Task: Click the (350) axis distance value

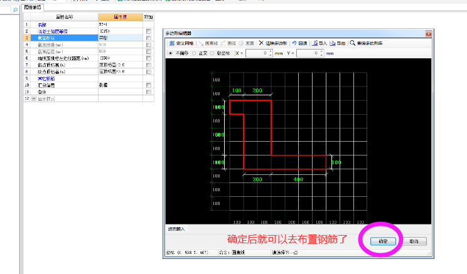Action: click(121, 58)
